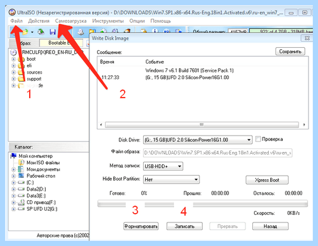Click the 92% of 4.7GB size bar
The height and width of the screenshot is (246, 318).
pos(281,31)
